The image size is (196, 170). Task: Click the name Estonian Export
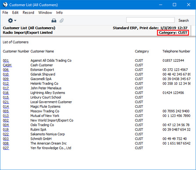pyautogui.click(x=42, y=70)
